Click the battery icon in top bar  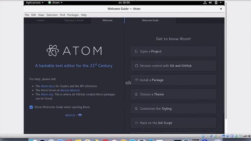click(x=216, y=3)
